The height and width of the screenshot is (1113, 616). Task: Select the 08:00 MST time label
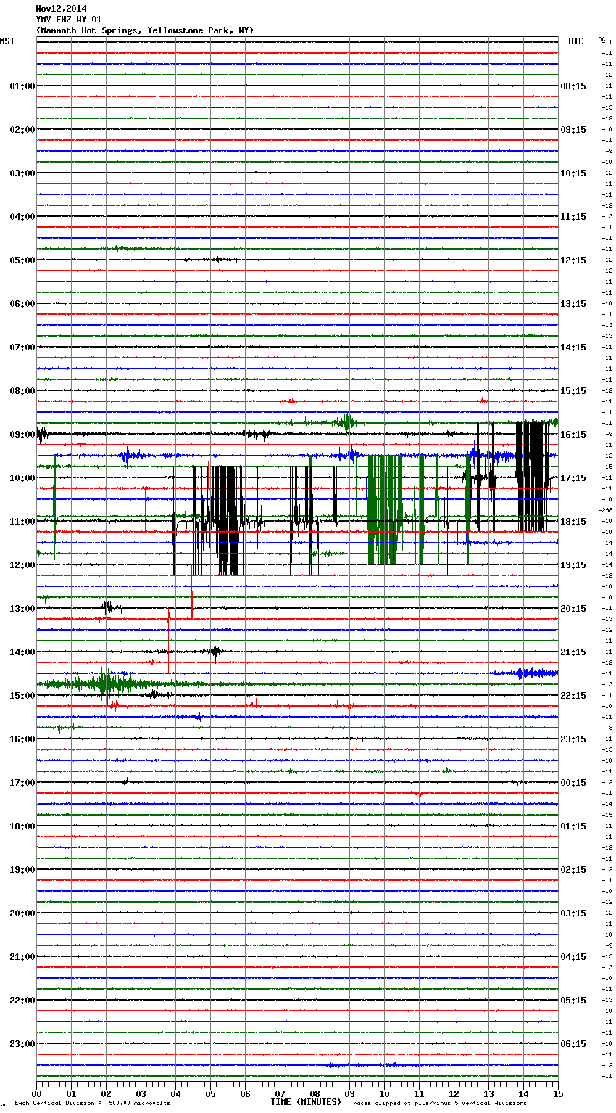(22, 391)
